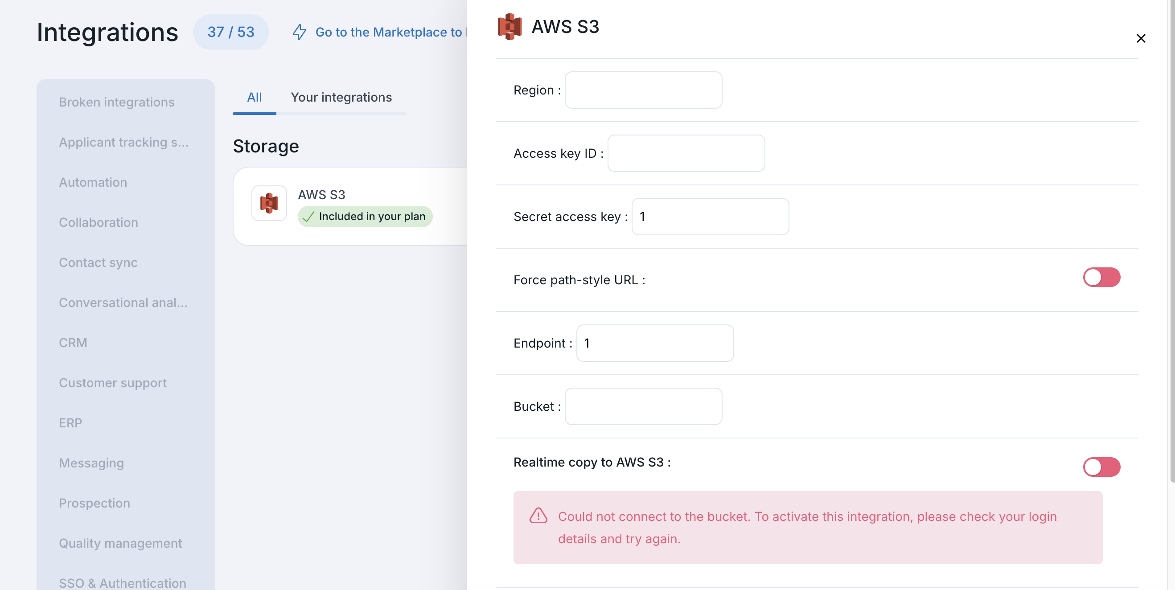Enable Realtime copy to AWS S3
This screenshot has height=590, width=1175.
(1101, 467)
